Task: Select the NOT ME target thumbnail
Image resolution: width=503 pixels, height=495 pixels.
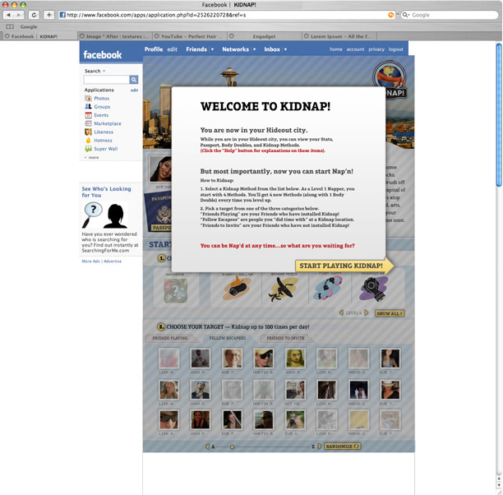Action: [295, 390]
